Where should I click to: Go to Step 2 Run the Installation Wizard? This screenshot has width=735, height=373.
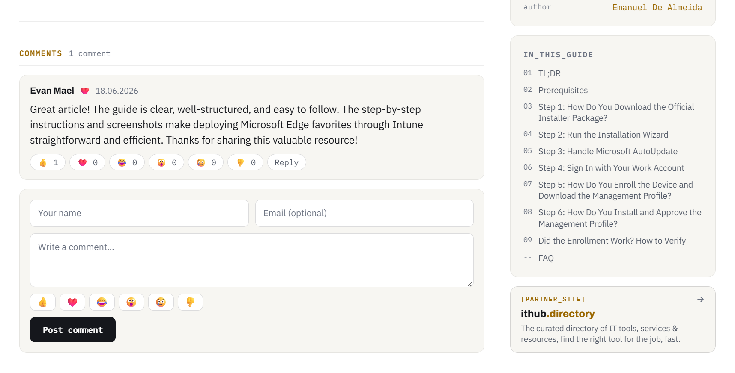click(603, 135)
